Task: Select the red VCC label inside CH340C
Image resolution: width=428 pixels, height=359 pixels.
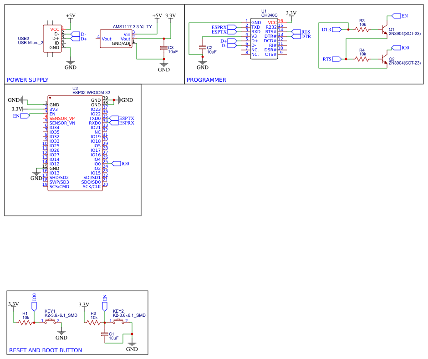Action: (x=272, y=23)
